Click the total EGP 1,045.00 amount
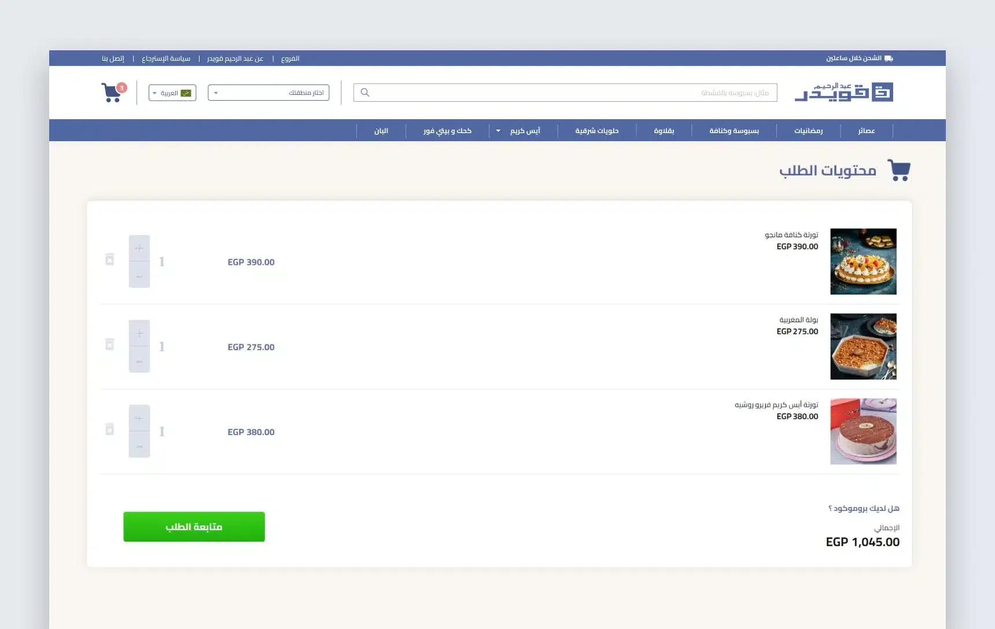 863,542
